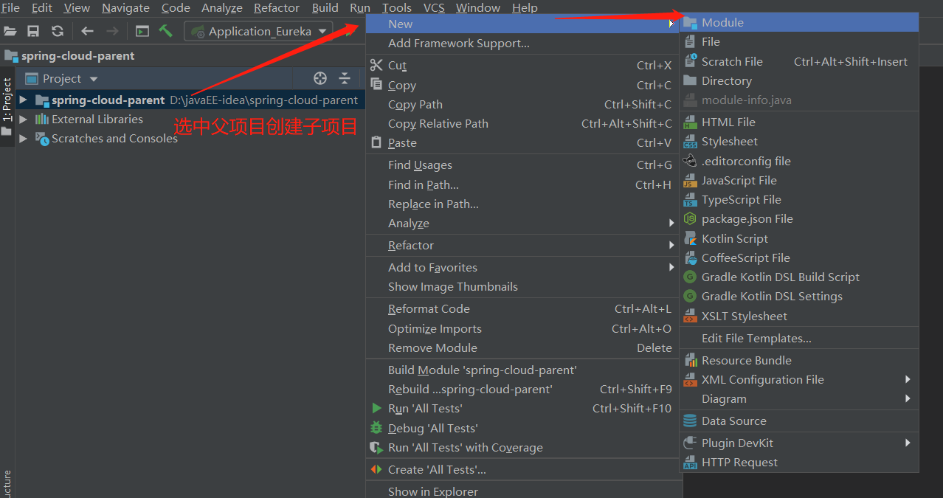Choose TypeScript File entry
This screenshot has height=498, width=943.
tap(799, 200)
